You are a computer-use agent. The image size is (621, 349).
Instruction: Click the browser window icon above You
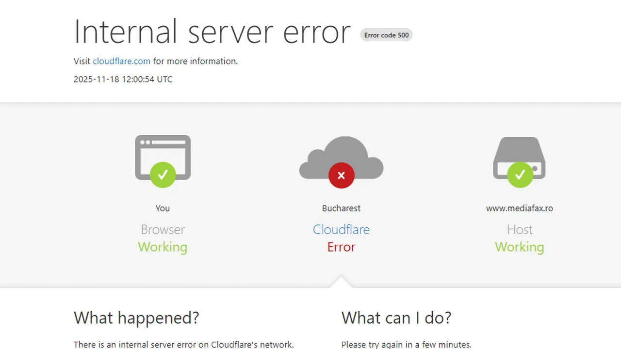tap(163, 154)
